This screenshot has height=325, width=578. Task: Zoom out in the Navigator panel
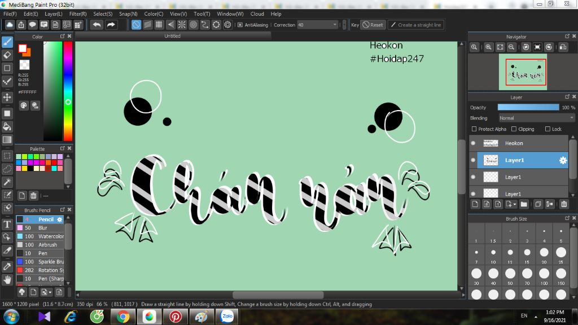511,47
